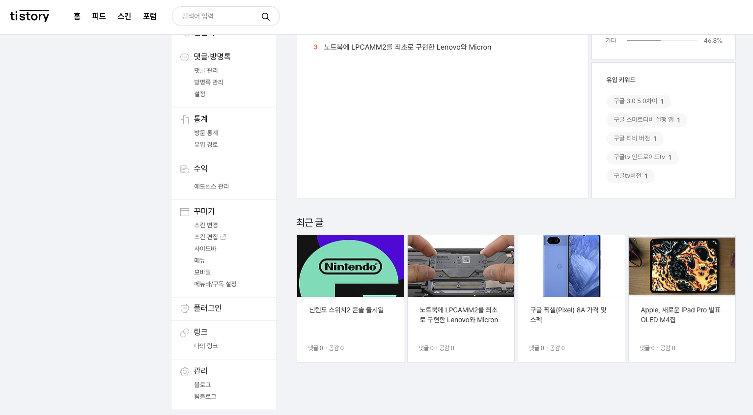This screenshot has width=753, height=415.
Task: Open post title Apple, 새로운 iPad Pro 발표
Action: click(680, 315)
